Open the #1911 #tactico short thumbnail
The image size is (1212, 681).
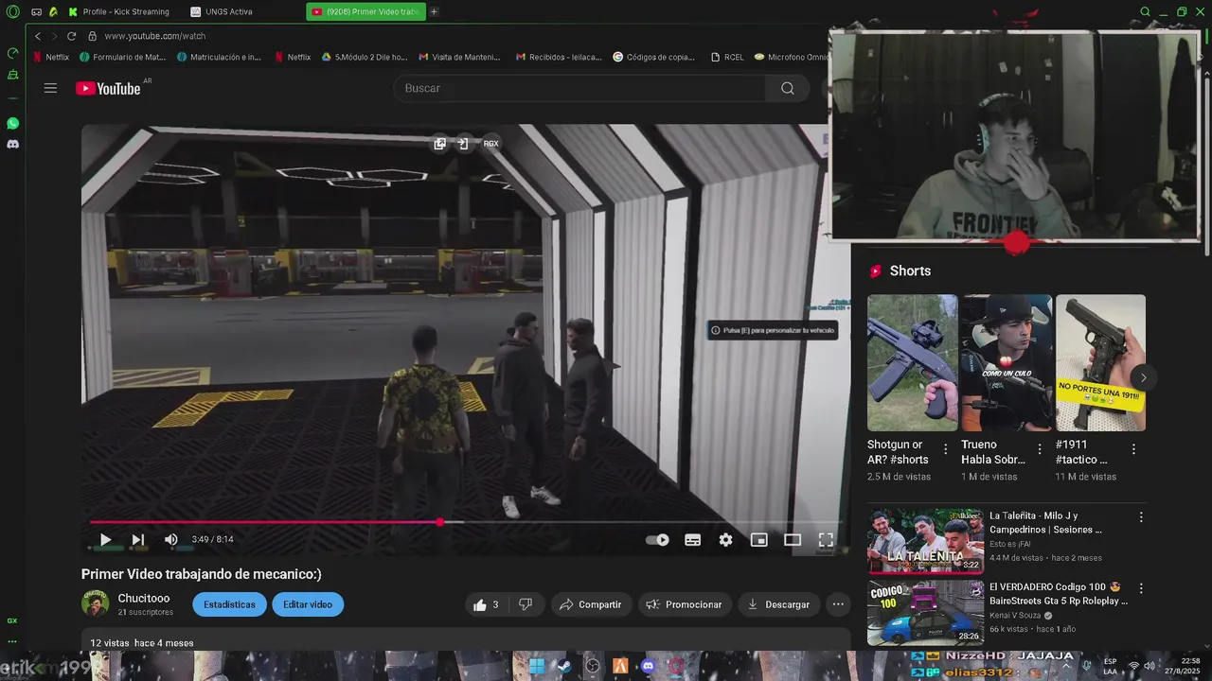click(x=1100, y=363)
